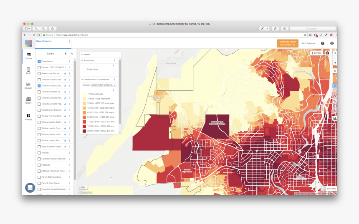
Task: Open the help question mark icon
Action: point(323,43)
